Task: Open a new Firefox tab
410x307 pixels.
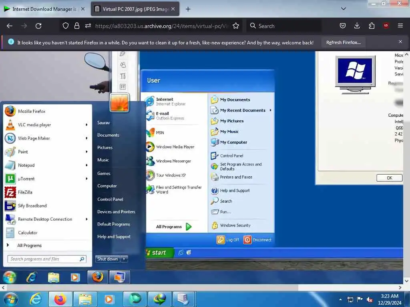Action: click(x=188, y=9)
